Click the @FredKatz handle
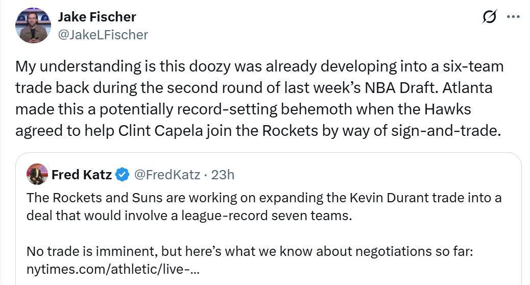This screenshot has height=285, width=530. click(166, 175)
